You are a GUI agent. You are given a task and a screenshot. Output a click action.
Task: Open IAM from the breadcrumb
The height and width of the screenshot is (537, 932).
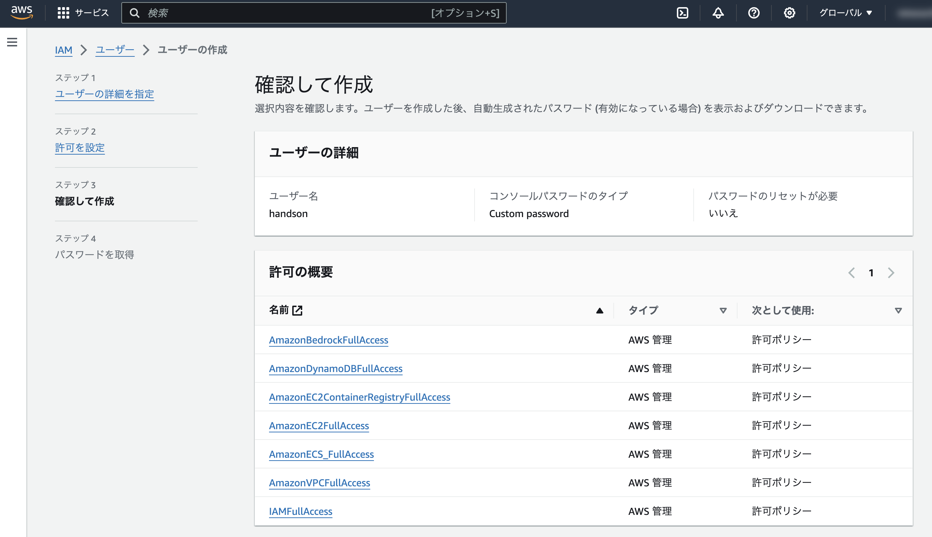click(63, 50)
